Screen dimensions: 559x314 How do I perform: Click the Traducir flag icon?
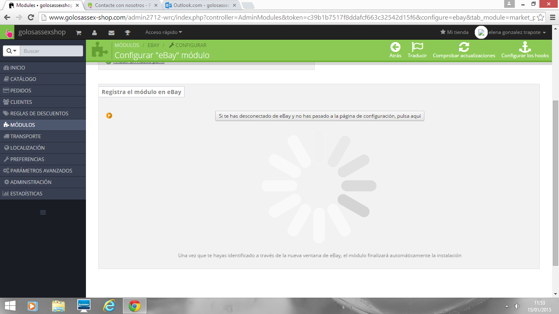point(417,47)
